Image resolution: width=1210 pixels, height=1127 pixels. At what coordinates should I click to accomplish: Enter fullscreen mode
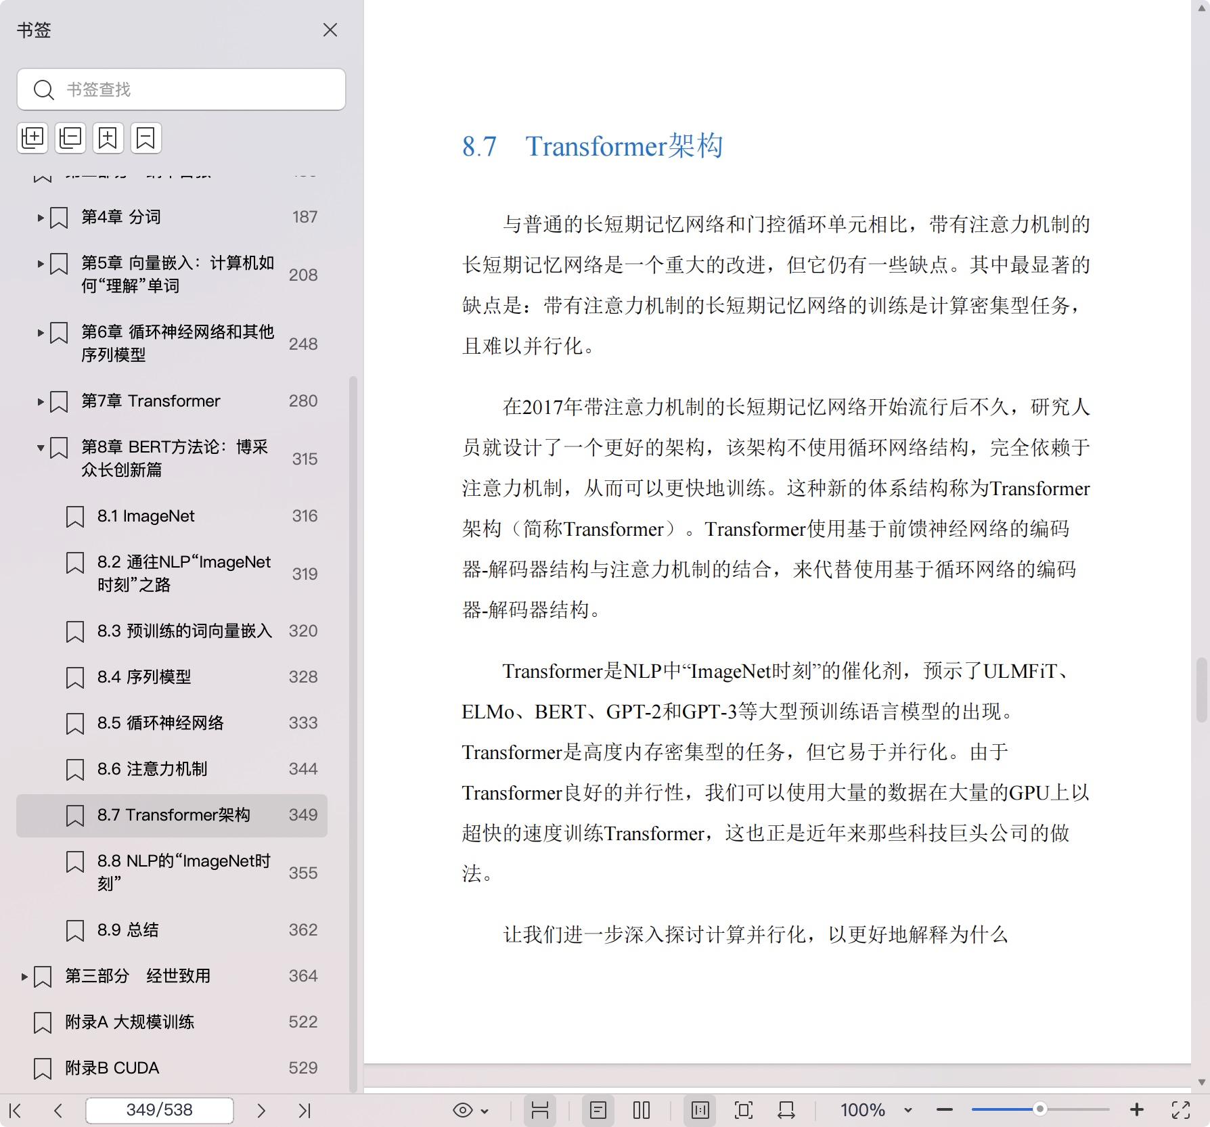(1181, 1110)
